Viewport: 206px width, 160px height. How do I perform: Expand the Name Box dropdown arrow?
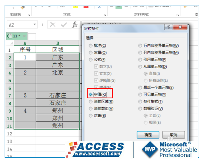pos(35,24)
